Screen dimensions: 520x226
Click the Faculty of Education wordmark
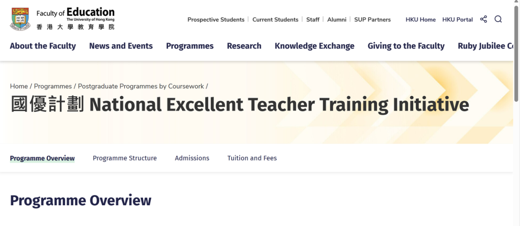76,19
